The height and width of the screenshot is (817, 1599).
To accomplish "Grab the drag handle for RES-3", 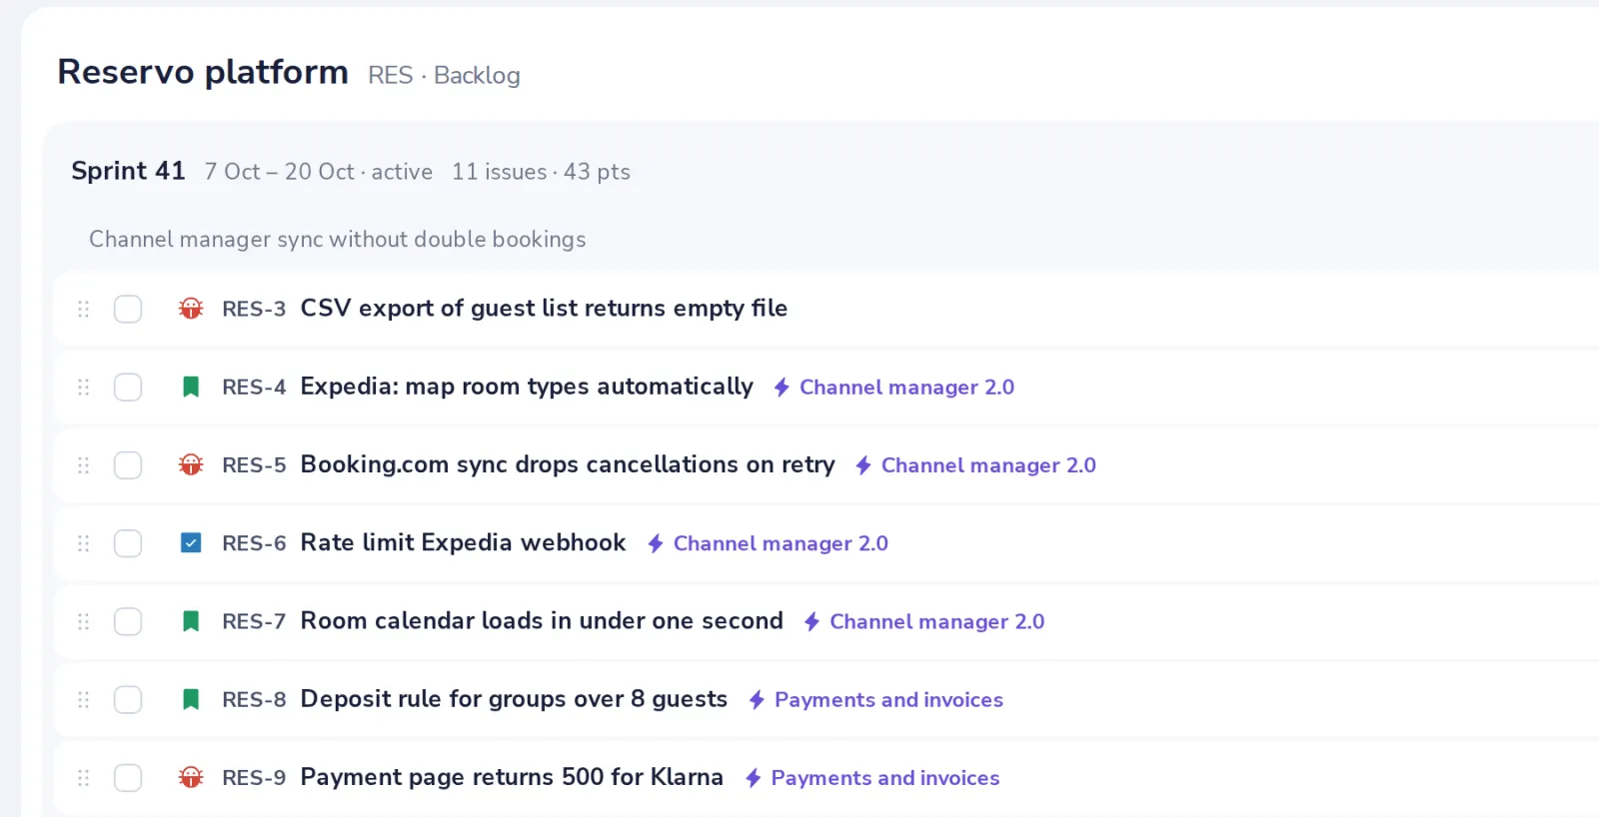I will click(84, 309).
